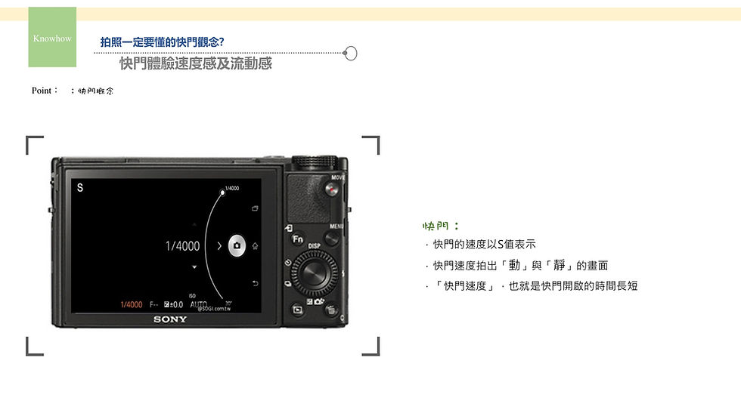Click the green Knowhow box

pos(52,37)
